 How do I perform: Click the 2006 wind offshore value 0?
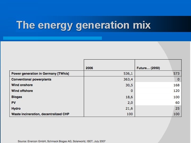[132, 91]
